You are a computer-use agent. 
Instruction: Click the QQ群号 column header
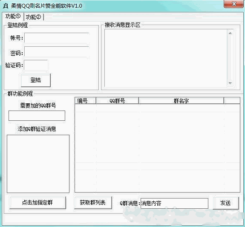[x=117, y=101]
